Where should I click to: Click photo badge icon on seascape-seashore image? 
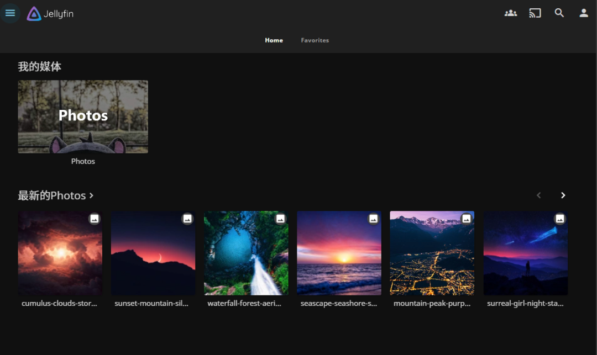(x=374, y=219)
